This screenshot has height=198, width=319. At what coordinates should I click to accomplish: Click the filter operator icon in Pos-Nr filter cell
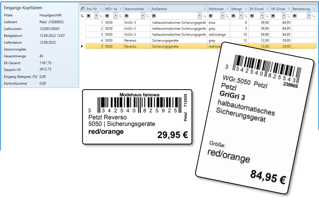(89, 16)
